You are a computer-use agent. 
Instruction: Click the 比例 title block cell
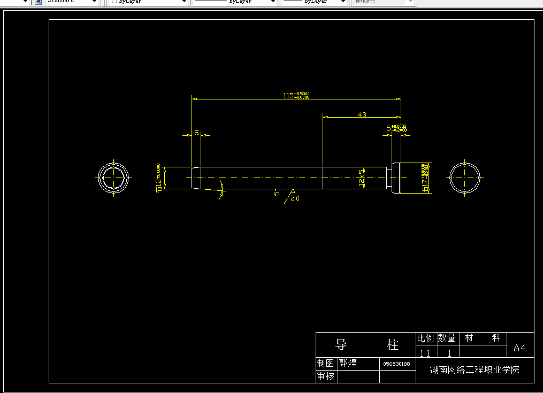coord(427,338)
